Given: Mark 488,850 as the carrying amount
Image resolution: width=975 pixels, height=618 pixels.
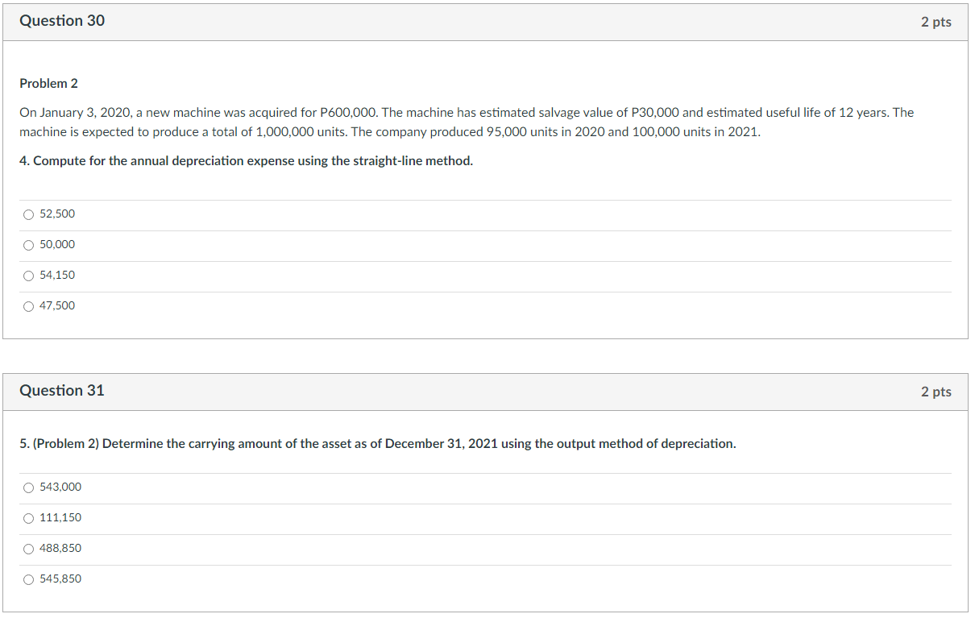Looking at the screenshot, I should pyautogui.click(x=29, y=549).
